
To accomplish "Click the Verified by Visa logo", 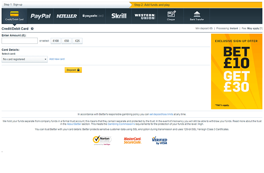I will tap(160, 141).
